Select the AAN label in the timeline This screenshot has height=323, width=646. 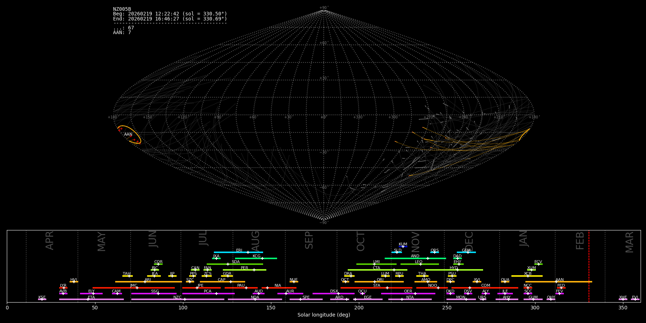click(x=560, y=280)
